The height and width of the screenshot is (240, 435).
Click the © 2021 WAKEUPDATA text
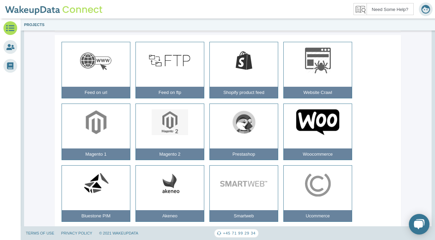119,233
